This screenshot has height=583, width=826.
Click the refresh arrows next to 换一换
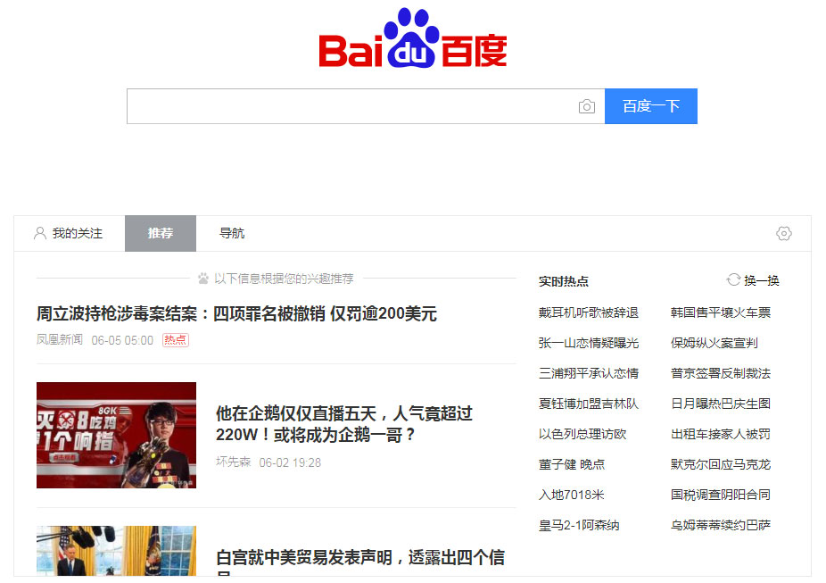click(x=734, y=279)
